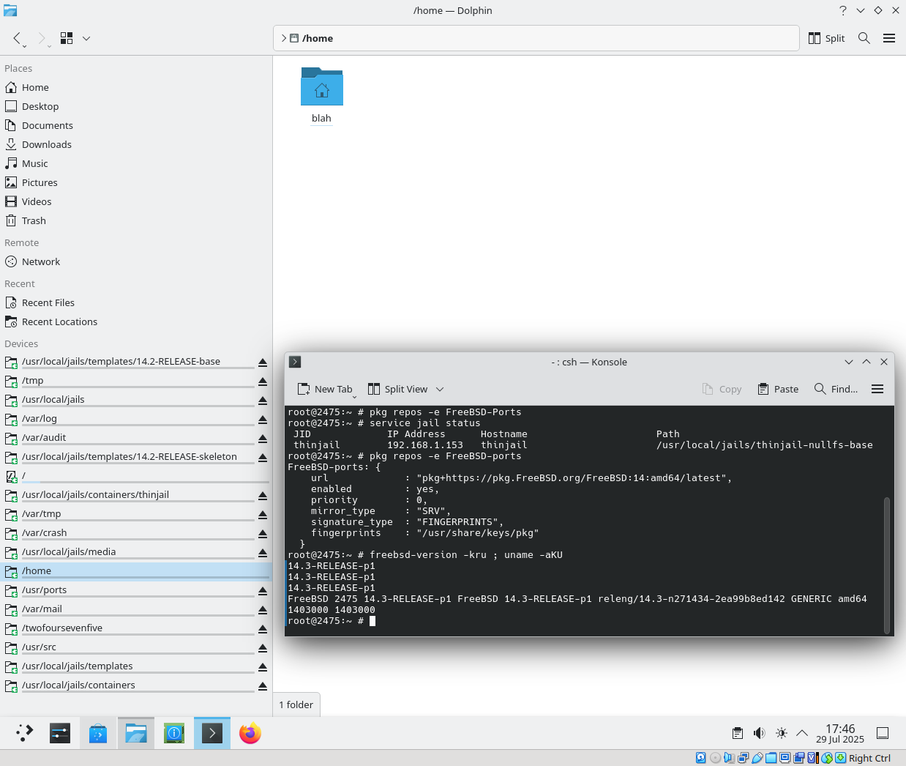
Task: Open Dolphin hamburger menu
Action: (x=889, y=38)
